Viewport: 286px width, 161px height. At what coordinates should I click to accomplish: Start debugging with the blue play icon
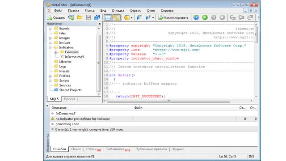tap(196, 17)
